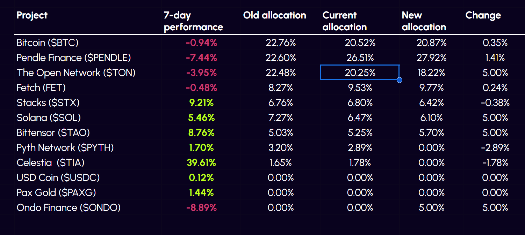Viewport: 525px width, 235px height.
Task: Select Celestia's 39.61% performance cell
Action: tap(202, 162)
